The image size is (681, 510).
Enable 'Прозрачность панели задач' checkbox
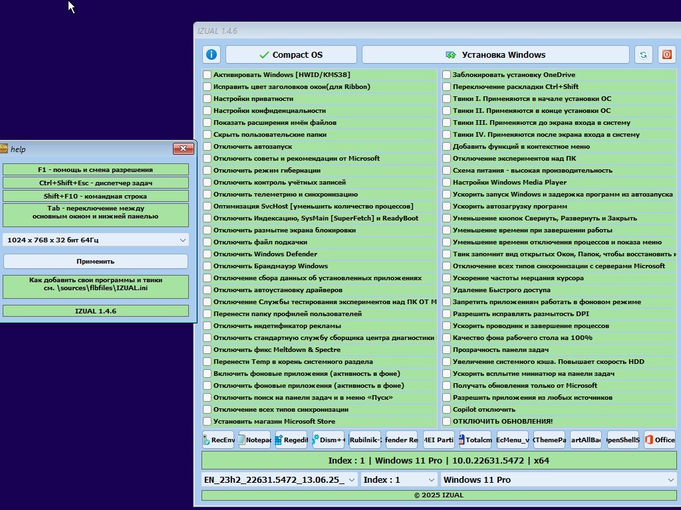[446, 349]
